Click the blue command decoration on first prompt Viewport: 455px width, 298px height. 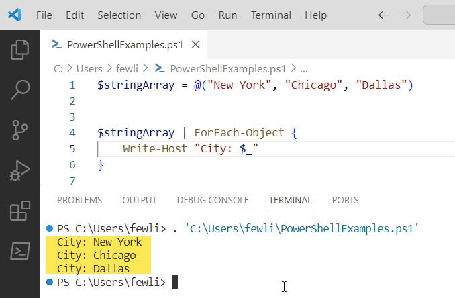(50, 228)
